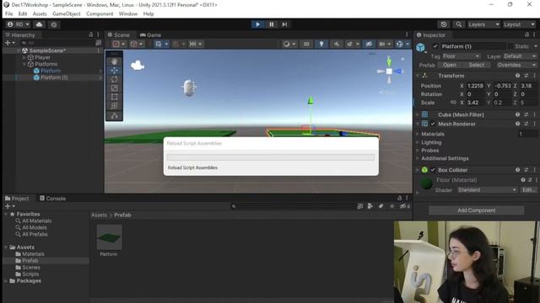Expand Additional Settings section
Viewport: 540px width, 303px height.
click(x=418, y=158)
